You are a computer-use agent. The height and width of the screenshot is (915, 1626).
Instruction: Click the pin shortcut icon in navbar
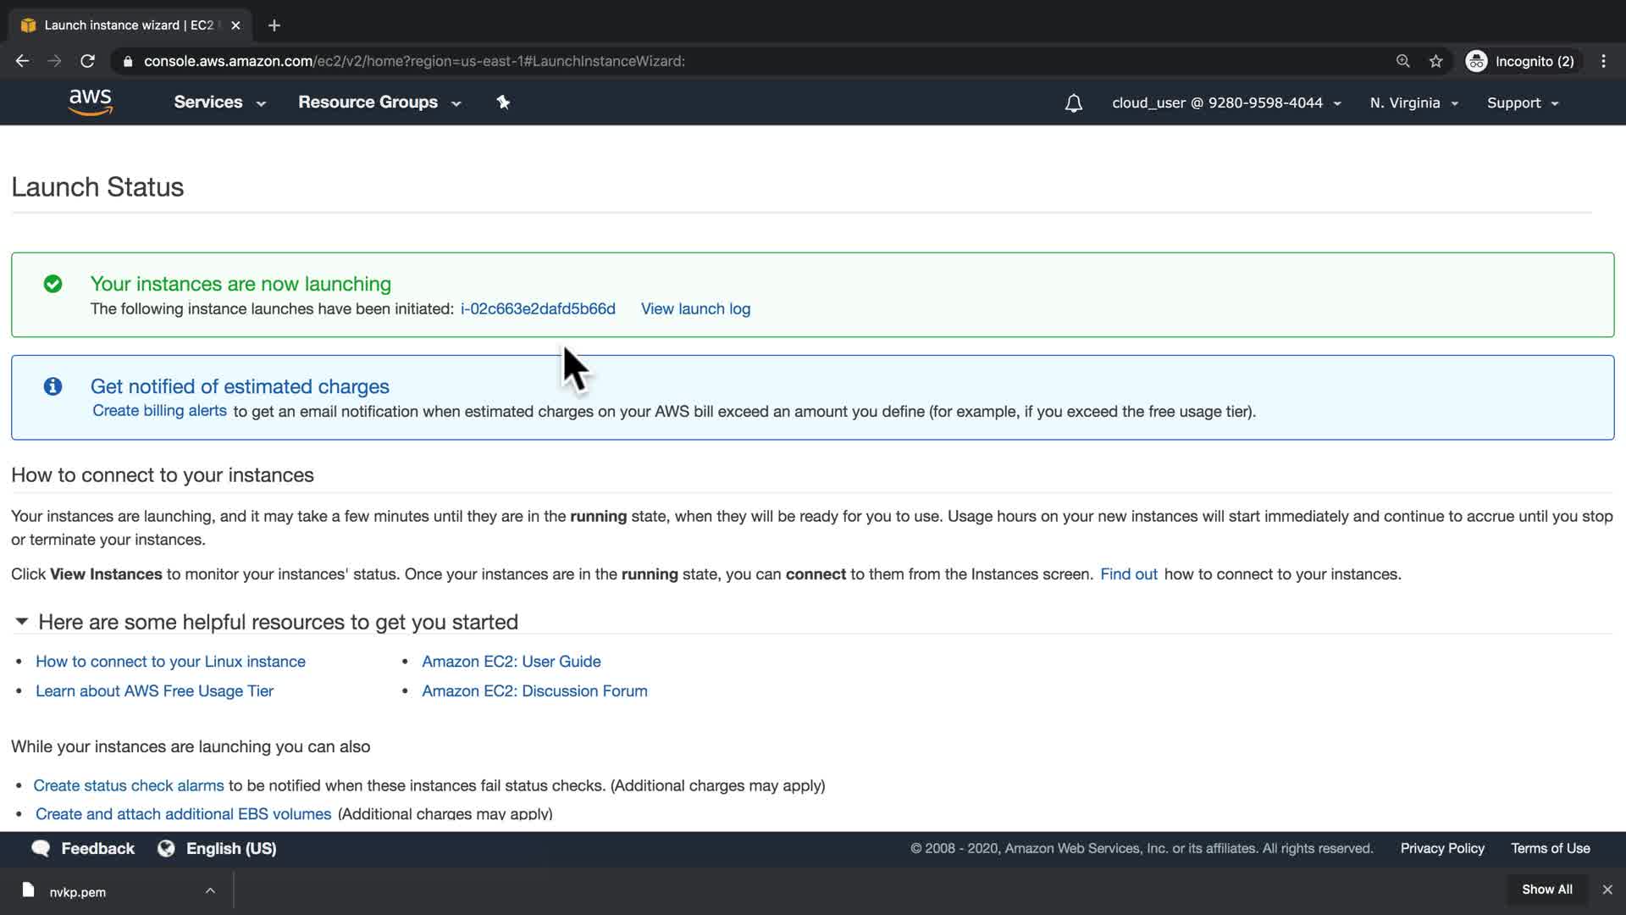tap(503, 103)
